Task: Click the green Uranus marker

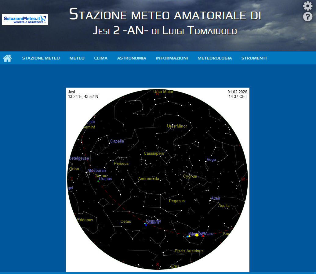Action: [98, 181]
